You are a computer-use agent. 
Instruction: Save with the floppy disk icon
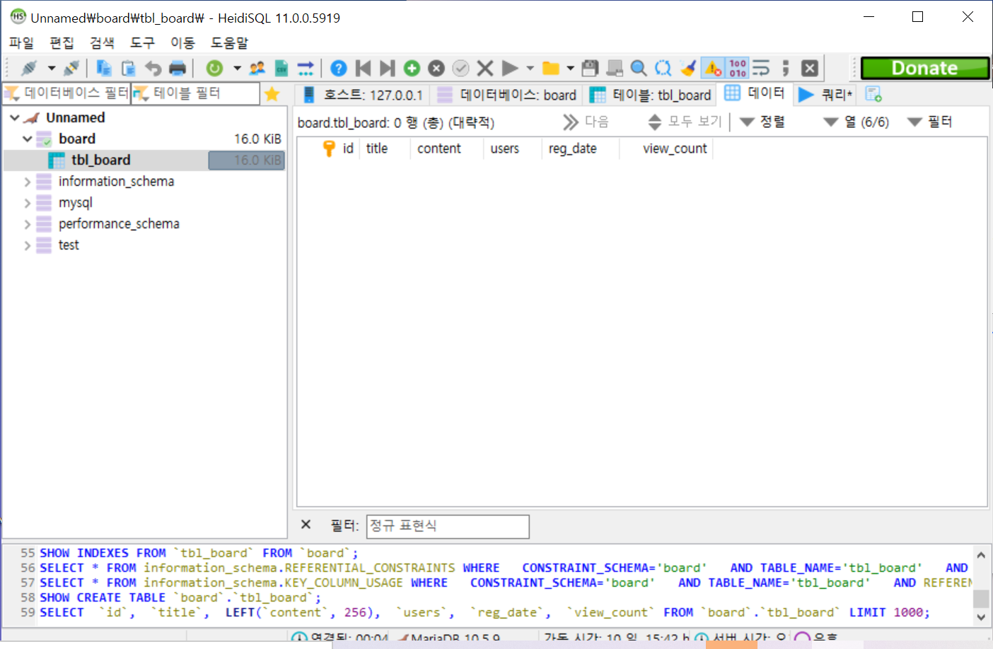pyautogui.click(x=590, y=68)
